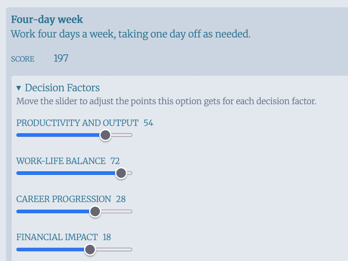Select the Productivity and Output slider handle

[106, 135]
